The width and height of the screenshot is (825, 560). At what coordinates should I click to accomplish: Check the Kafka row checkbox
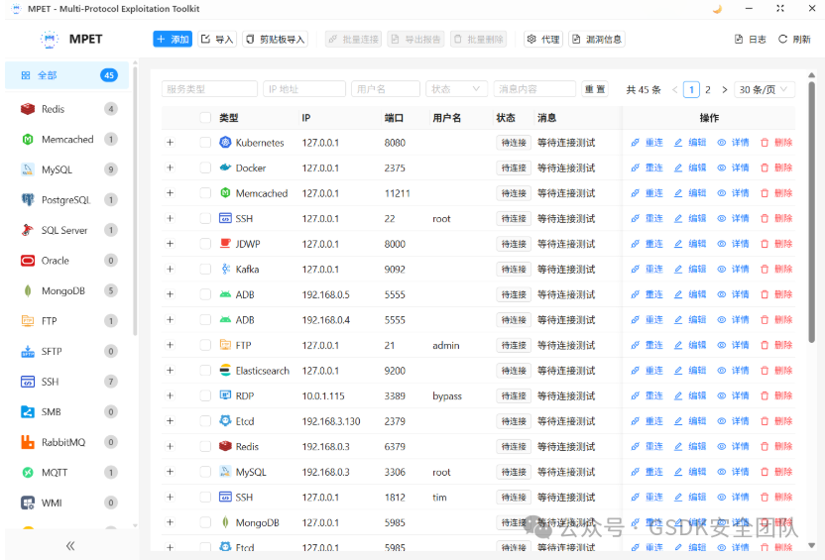205,269
